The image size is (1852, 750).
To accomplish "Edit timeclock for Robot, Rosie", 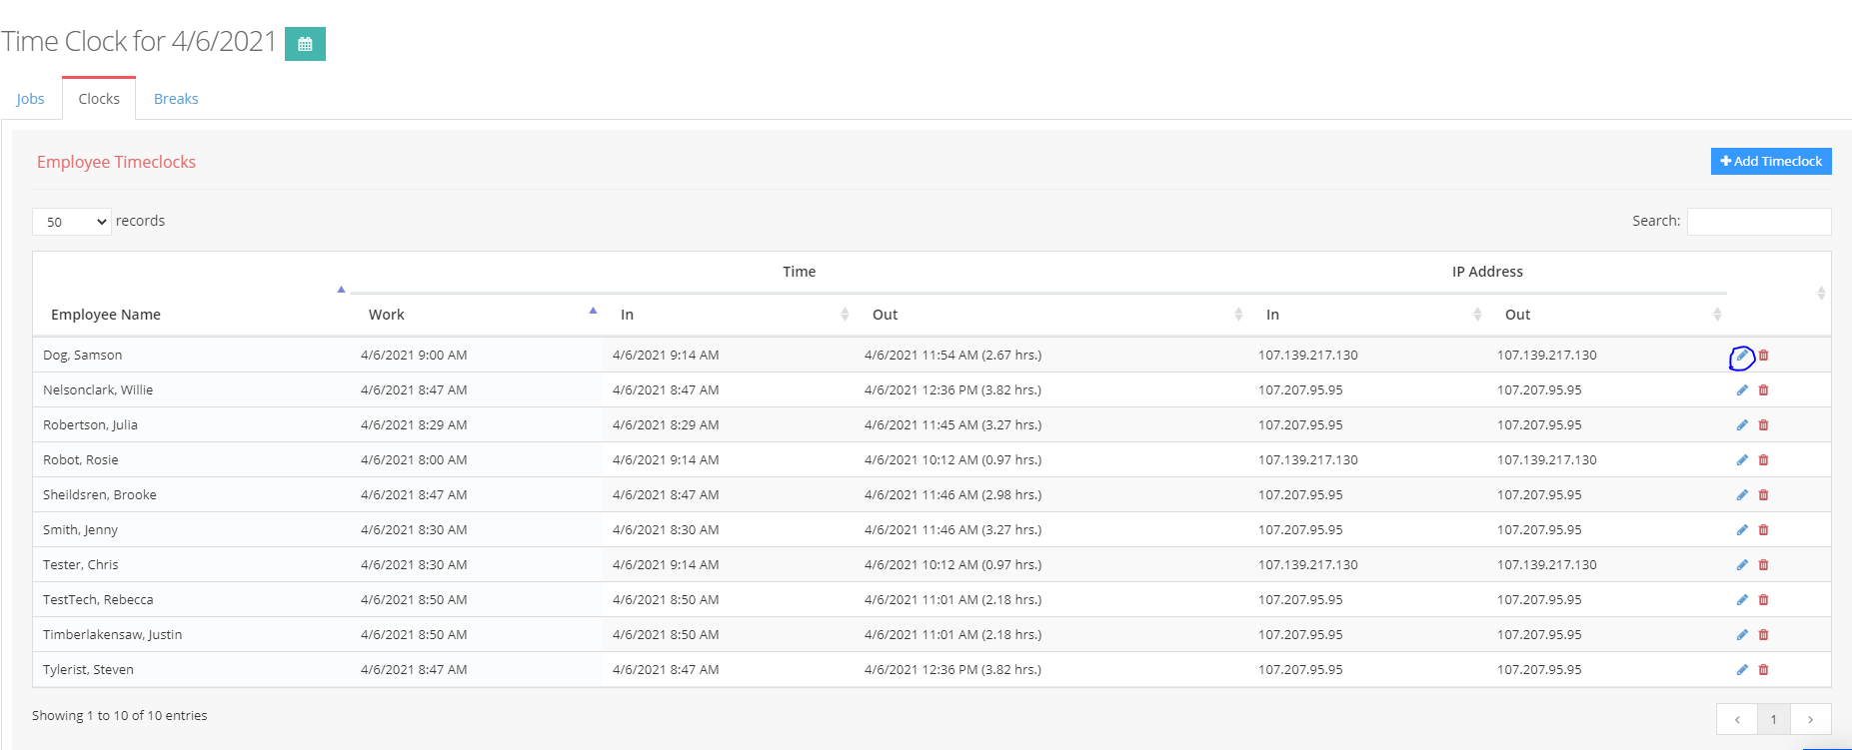I will click(x=1742, y=460).
